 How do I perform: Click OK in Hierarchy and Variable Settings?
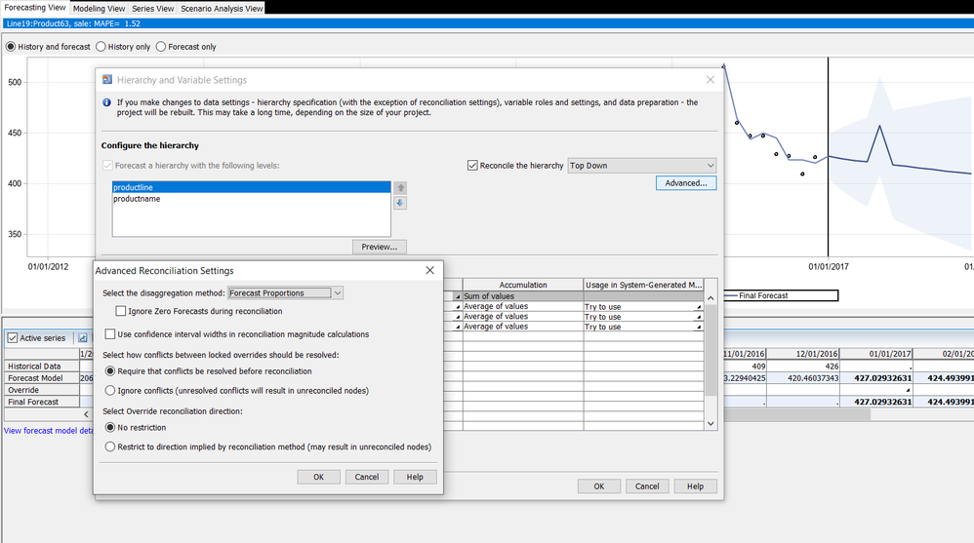click(599, 485)
